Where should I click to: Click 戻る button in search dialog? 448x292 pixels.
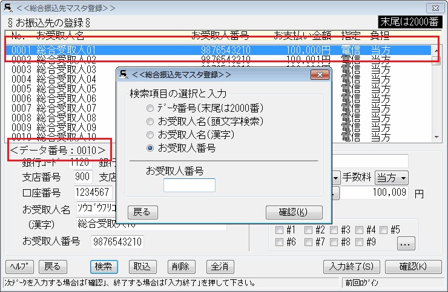coord(142,212)
